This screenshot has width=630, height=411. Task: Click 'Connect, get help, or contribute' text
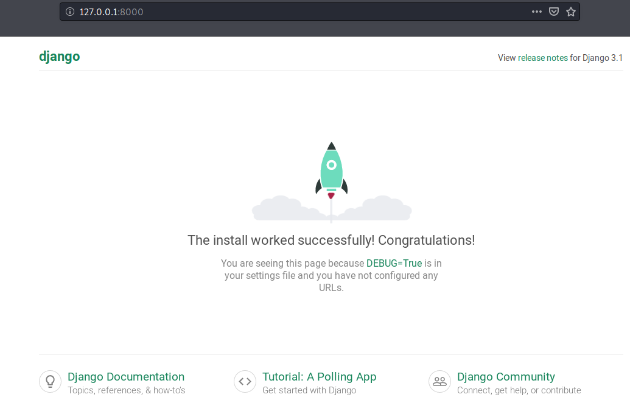(x=519, y=390)
